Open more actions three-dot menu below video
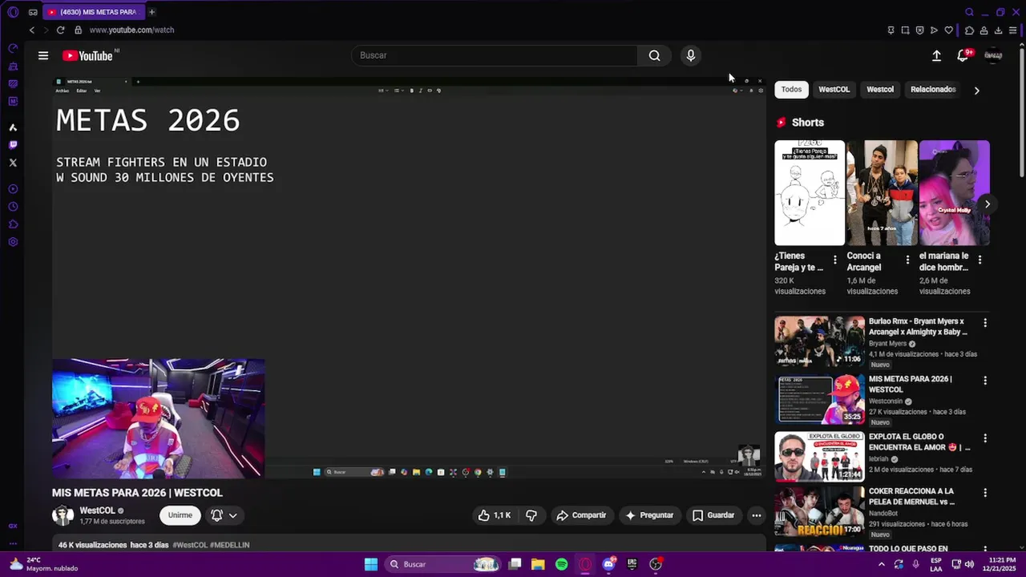1026x577 pixels. [x=756, y=515]
